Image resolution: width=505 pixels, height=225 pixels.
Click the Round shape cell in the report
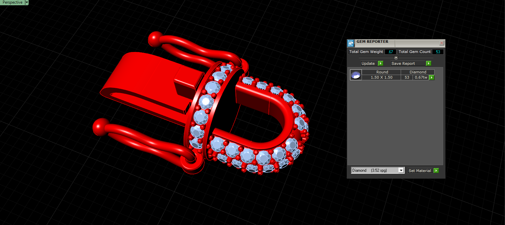click(381, 72)
